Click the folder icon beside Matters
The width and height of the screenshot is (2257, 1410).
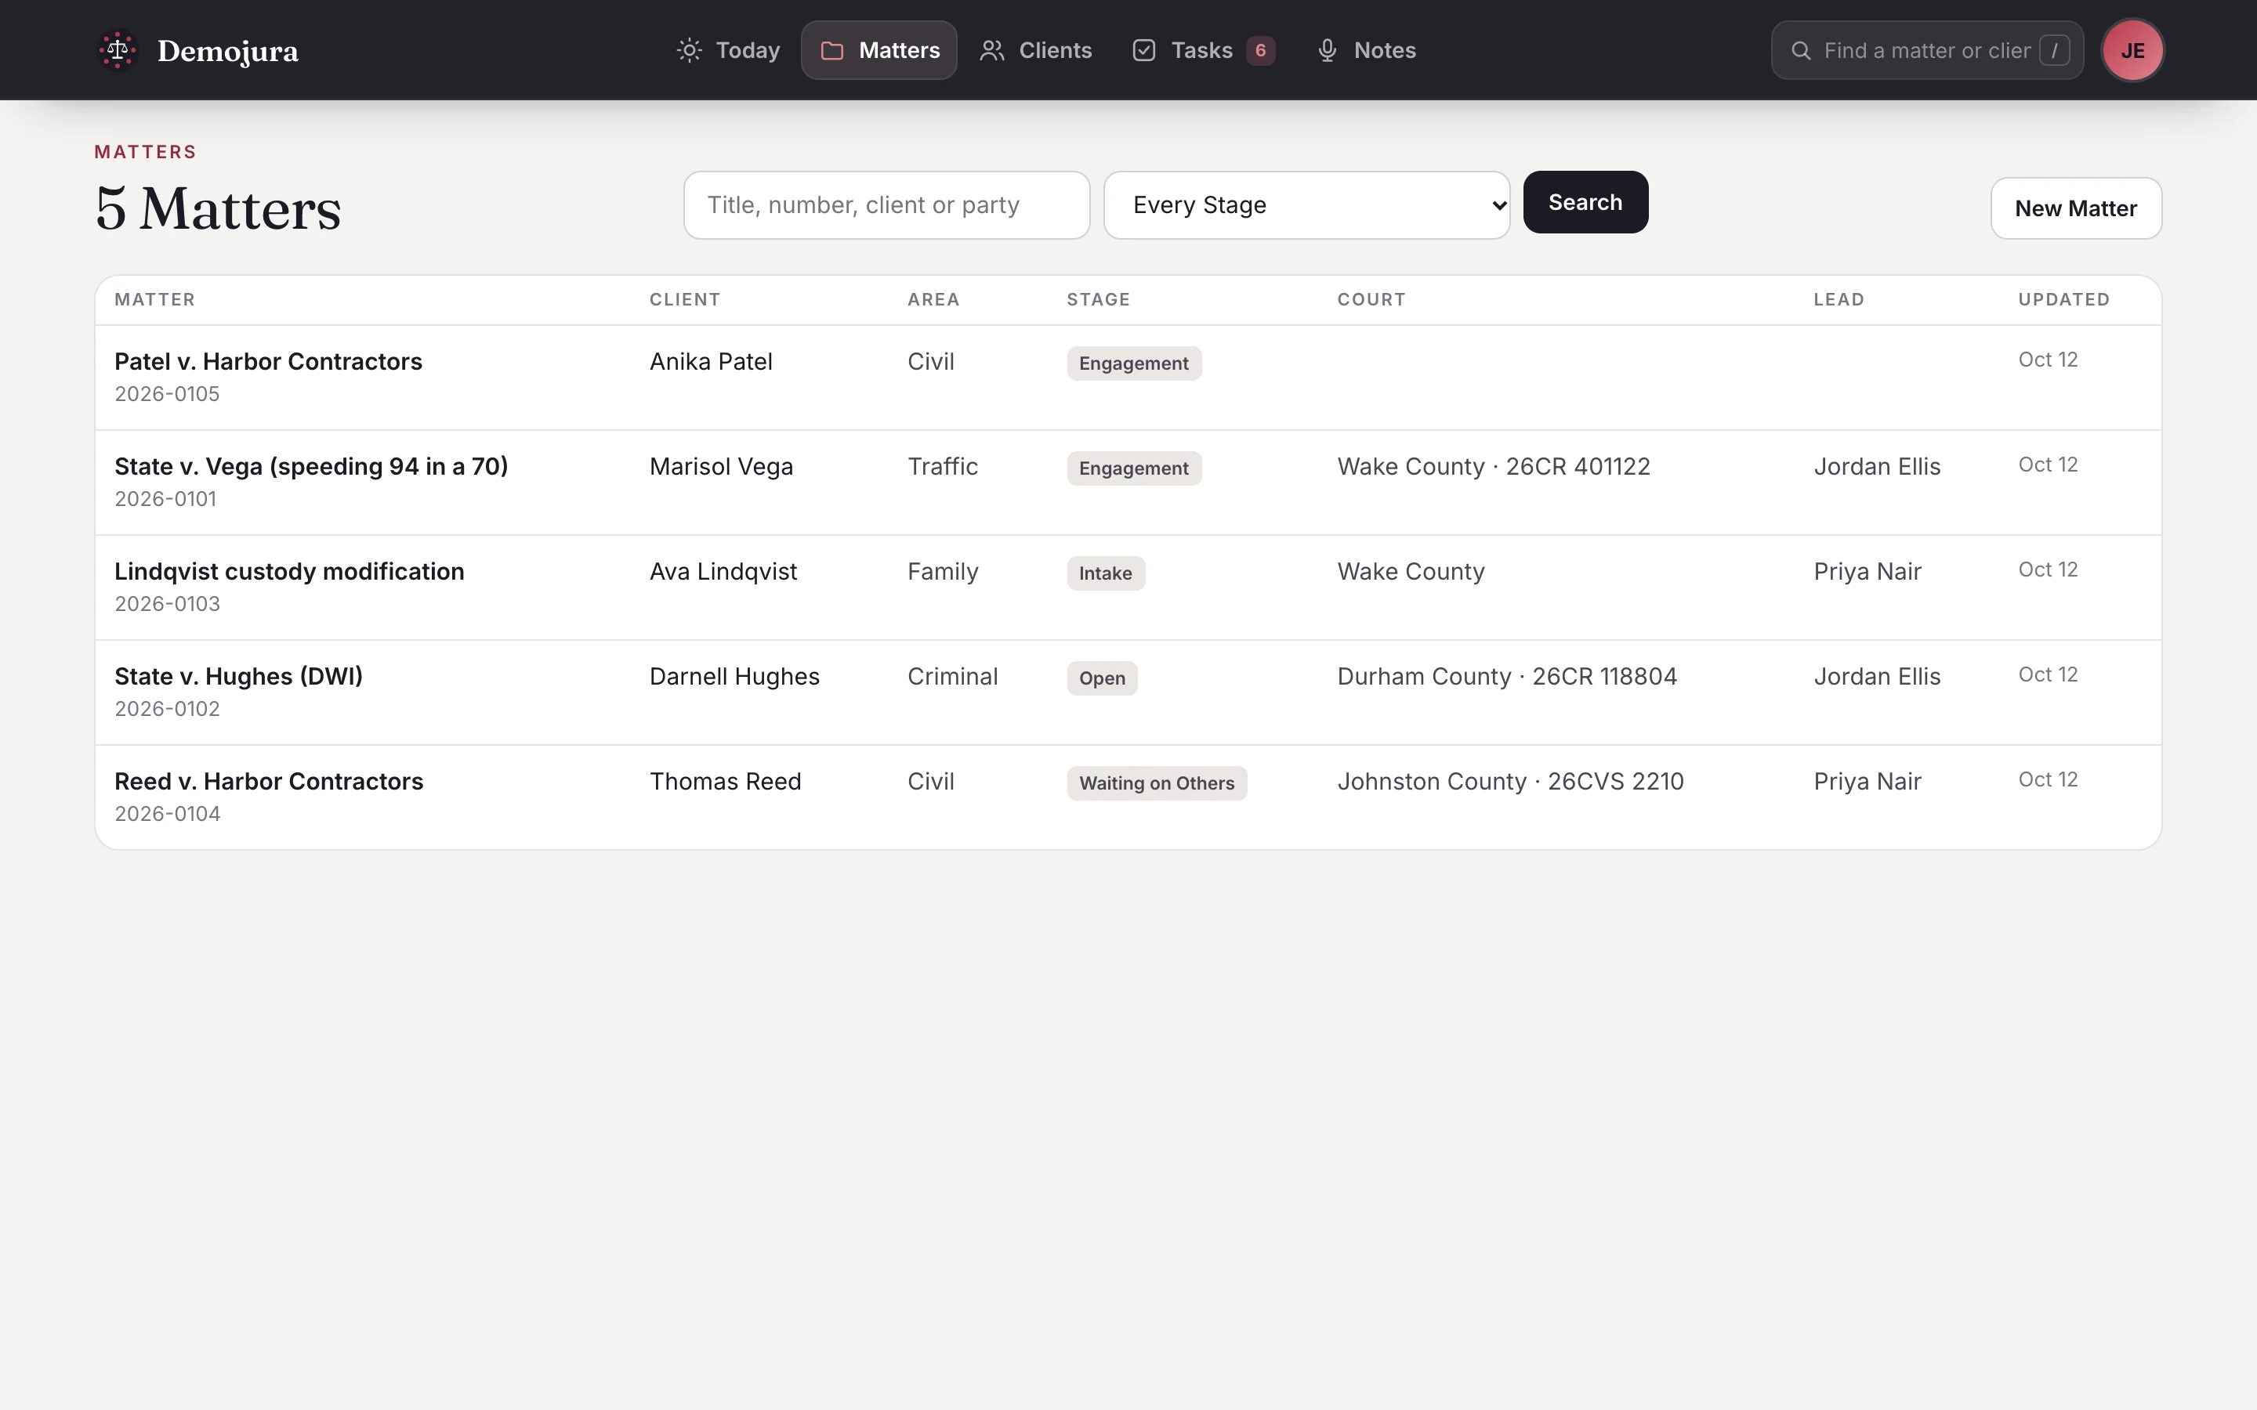[832, 50]
